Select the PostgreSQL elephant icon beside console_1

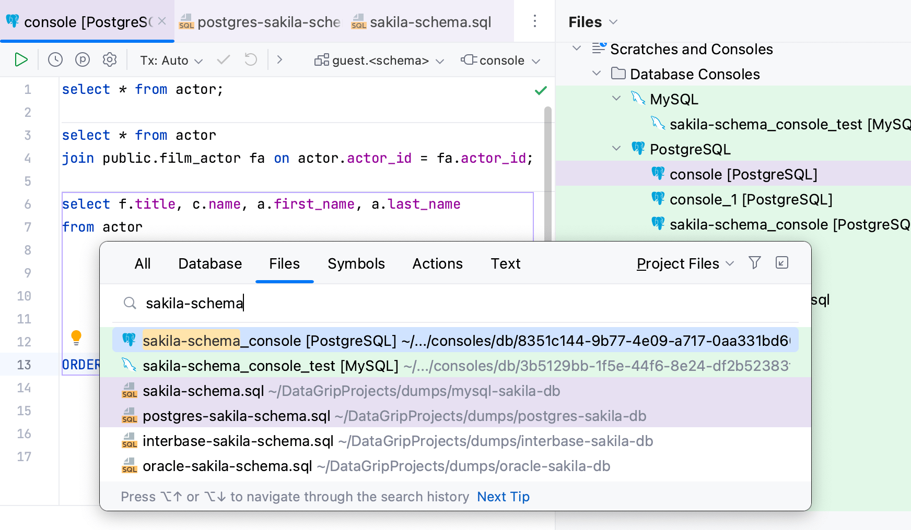658,199
